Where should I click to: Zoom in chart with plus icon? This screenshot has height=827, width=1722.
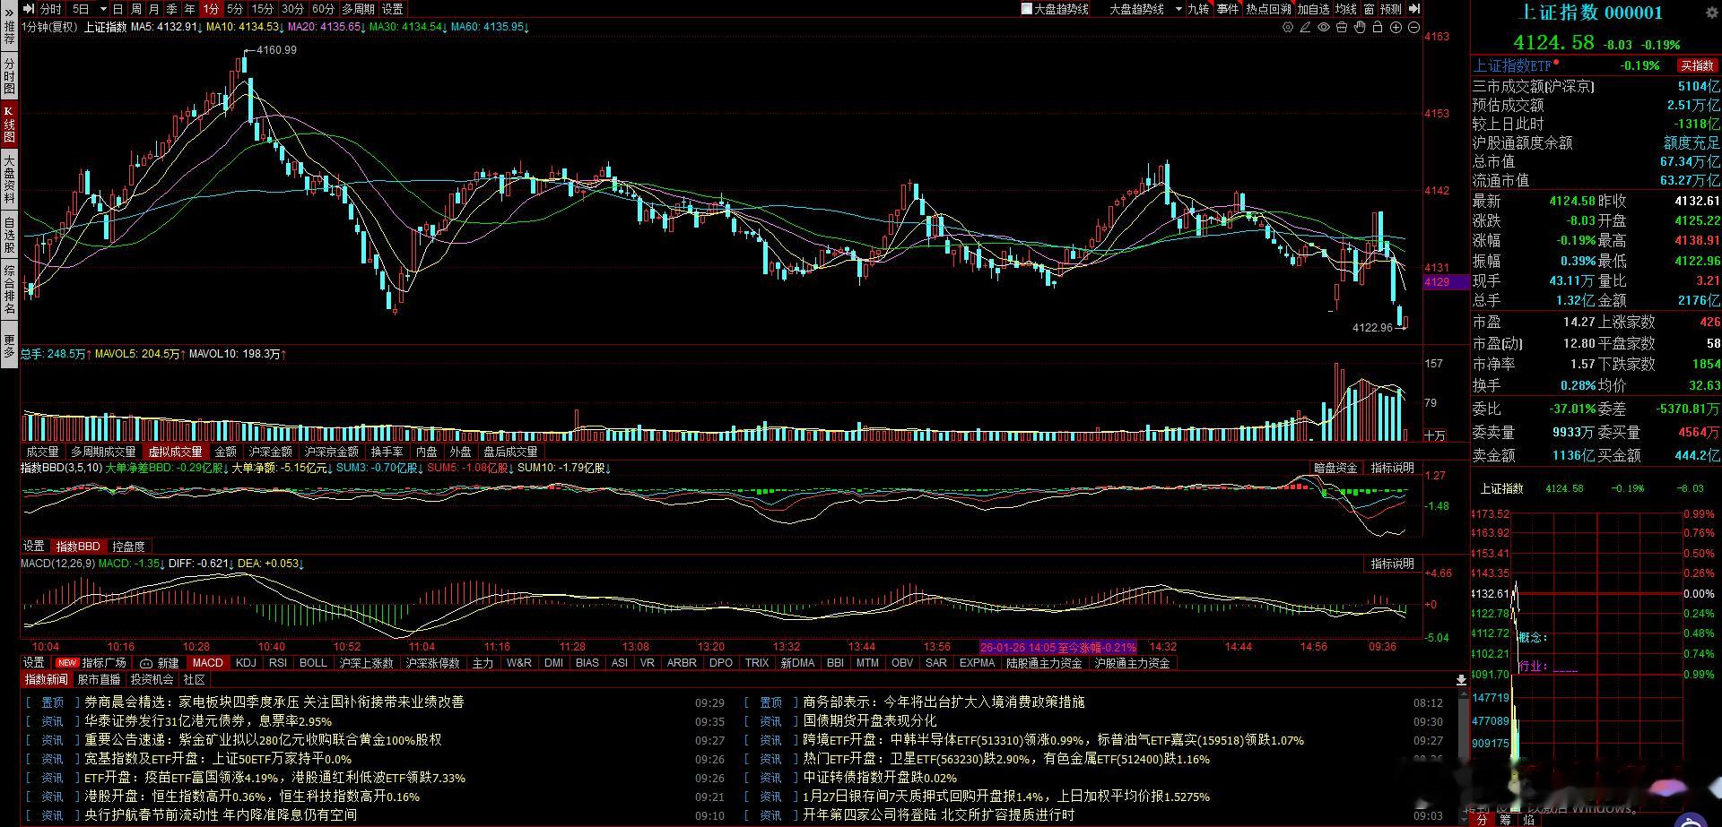point(1396,28)
